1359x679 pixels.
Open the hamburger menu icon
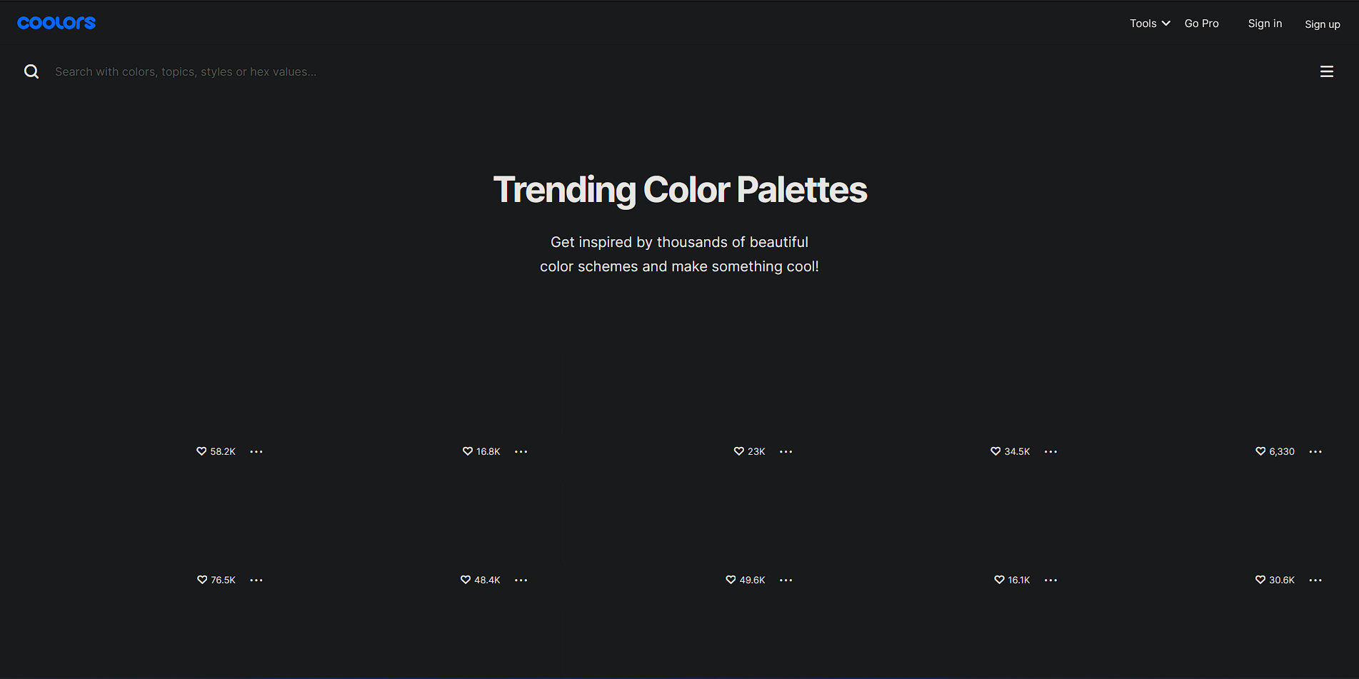pyautogui.click(x=1326, y=71)
